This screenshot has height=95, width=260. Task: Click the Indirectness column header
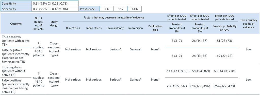94,28
